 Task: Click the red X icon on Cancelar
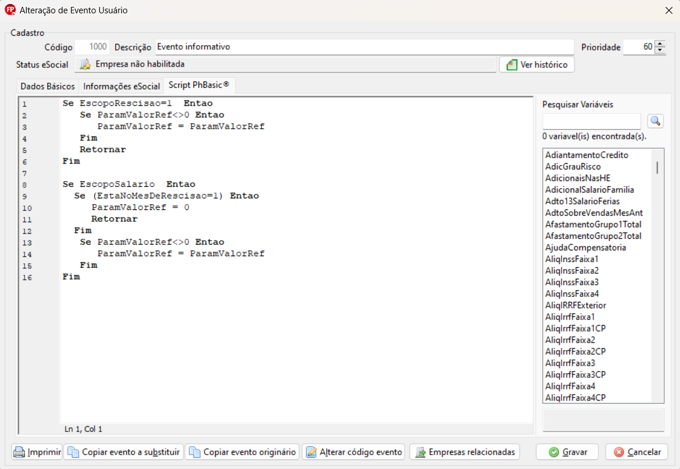619,452
